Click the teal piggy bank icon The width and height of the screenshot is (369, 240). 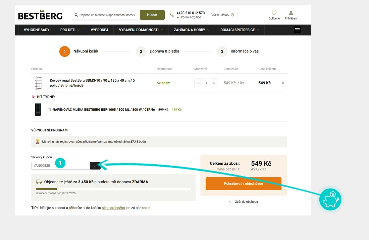[x=330, y=199]
